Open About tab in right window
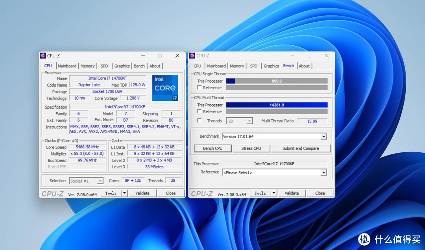425x250 pixels. pos(304,66)
